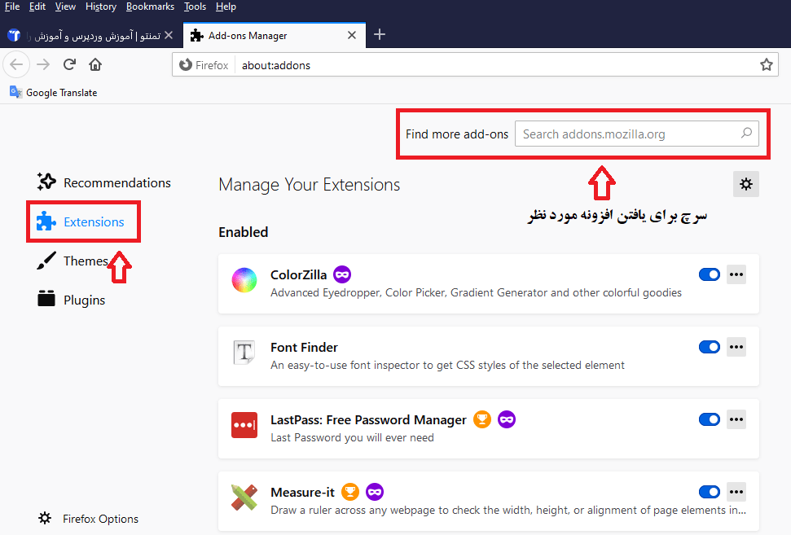Click LastPass's recommended trophy badge
This screenshot has height=535, width=791.
pyautogui.click(x=482, y=419)
